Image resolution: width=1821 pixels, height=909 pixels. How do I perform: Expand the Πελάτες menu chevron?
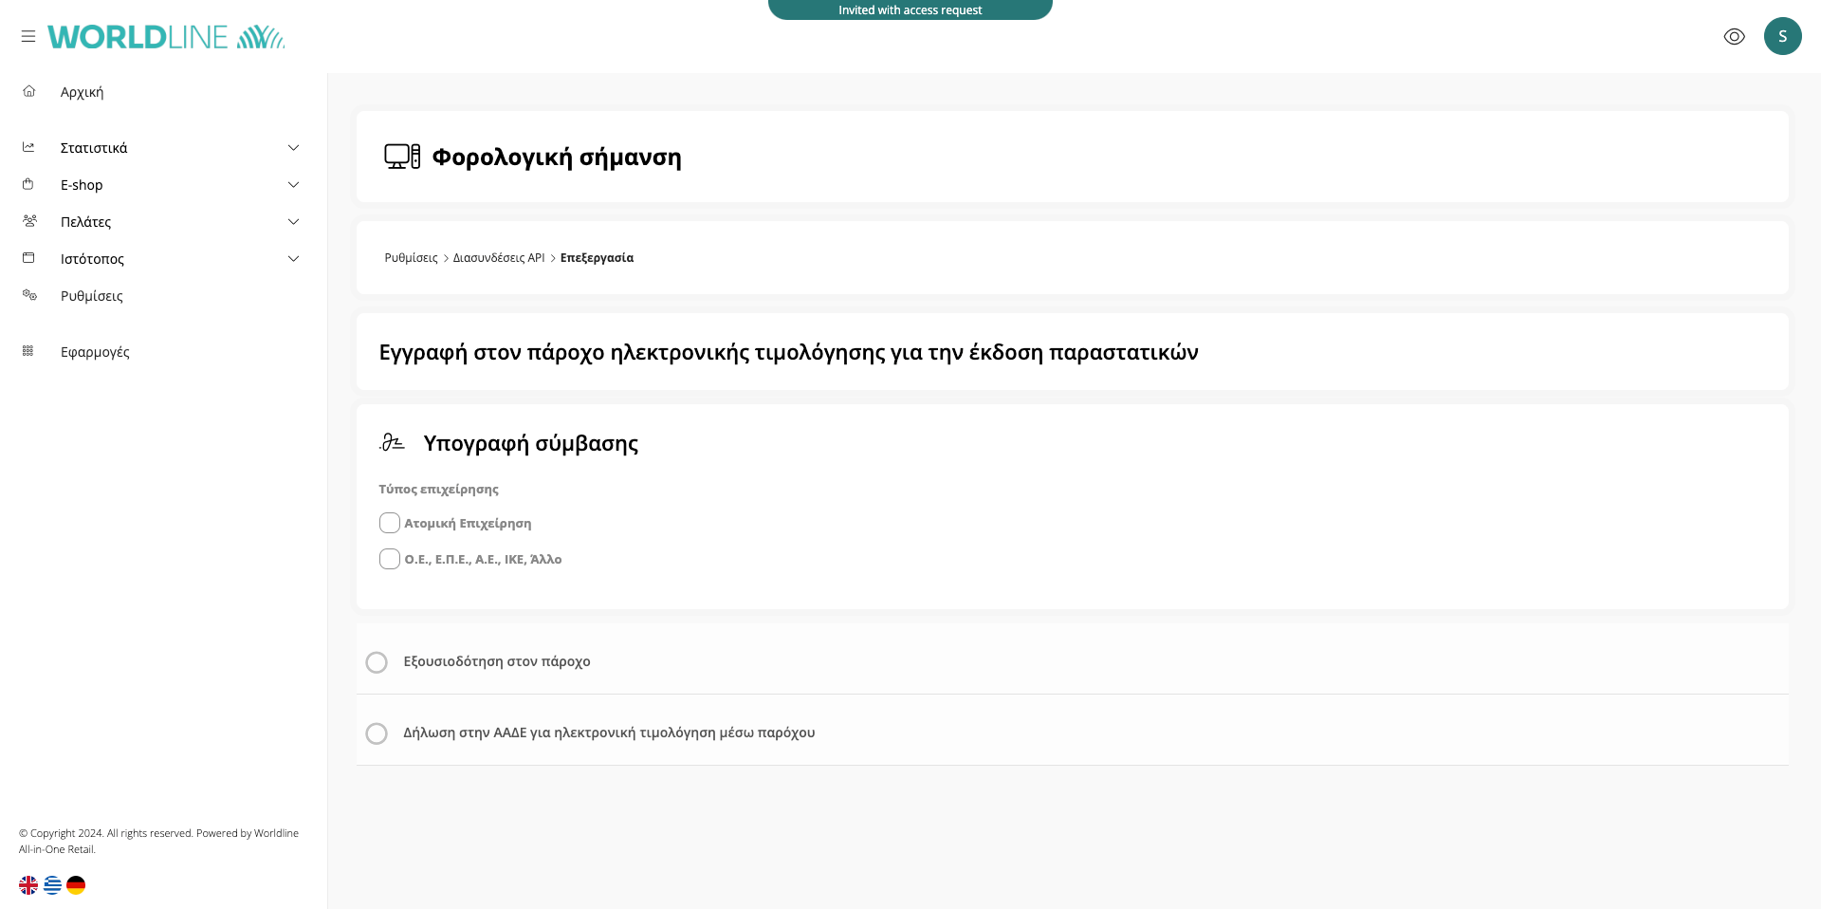tap(293, 222)
